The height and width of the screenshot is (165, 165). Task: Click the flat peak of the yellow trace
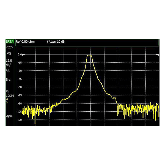89,55
